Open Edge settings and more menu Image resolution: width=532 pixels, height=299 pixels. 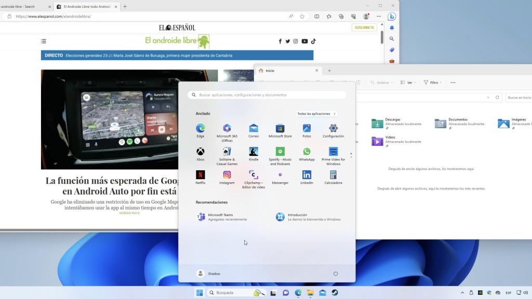point(379,16)
